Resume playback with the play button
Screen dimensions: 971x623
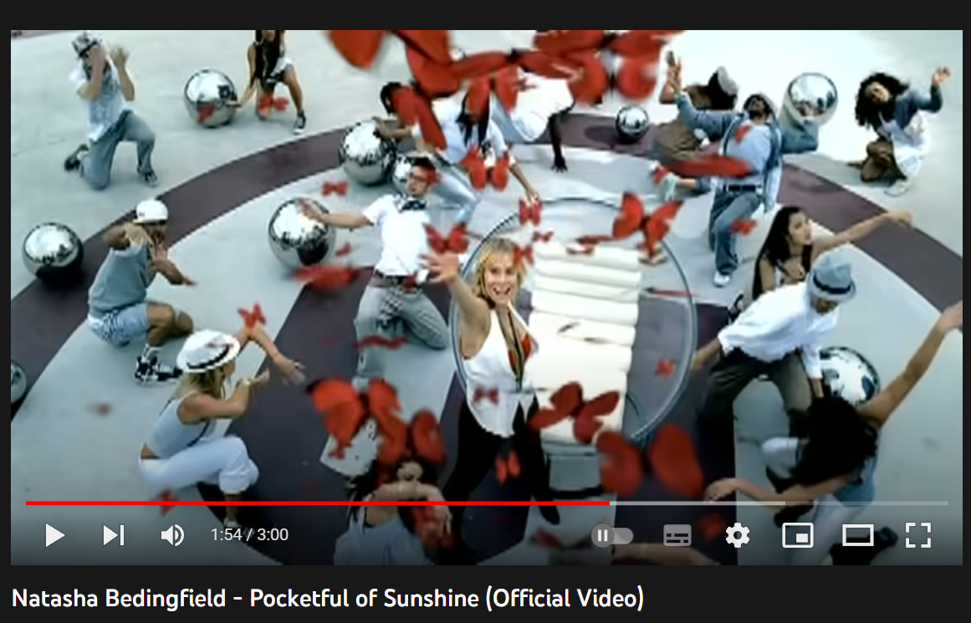(54, 535)
